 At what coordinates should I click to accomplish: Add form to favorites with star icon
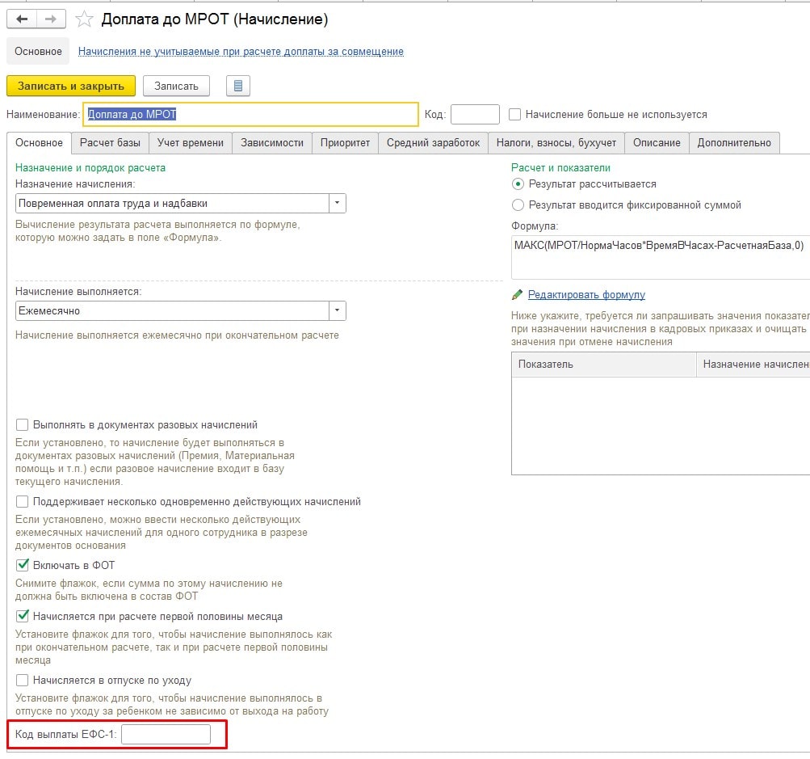point(84,19)
